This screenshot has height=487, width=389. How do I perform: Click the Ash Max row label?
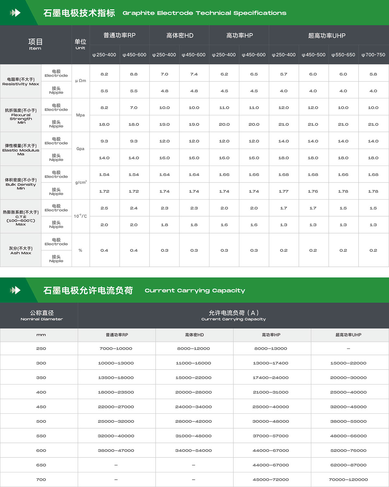tap(21, 250)
